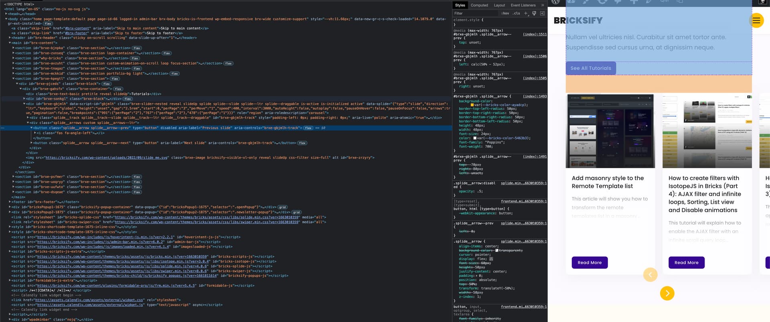Click Read More on the masonry style article
The image size is (770, 322).
click(x=590, y=263)
